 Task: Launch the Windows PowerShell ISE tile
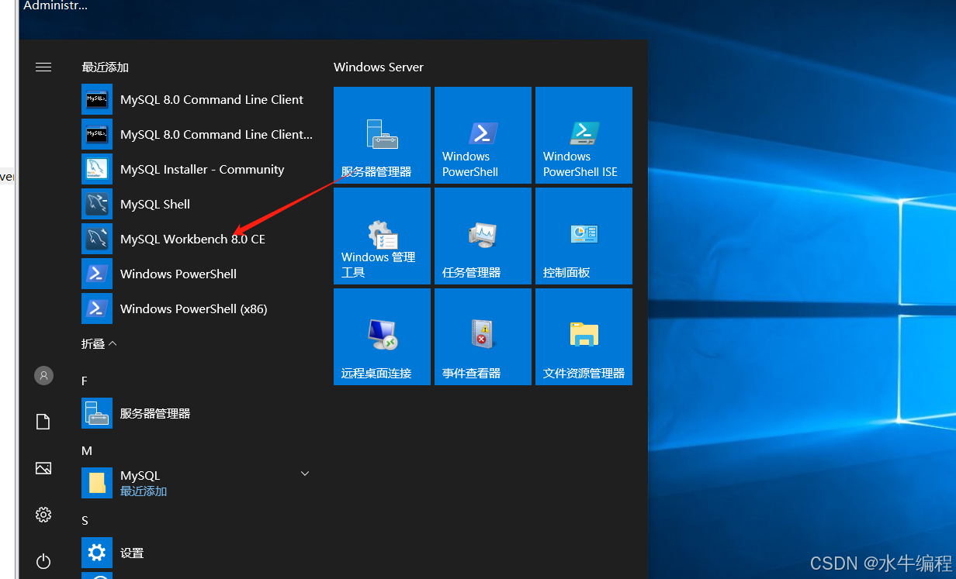[x=584, y=135]
